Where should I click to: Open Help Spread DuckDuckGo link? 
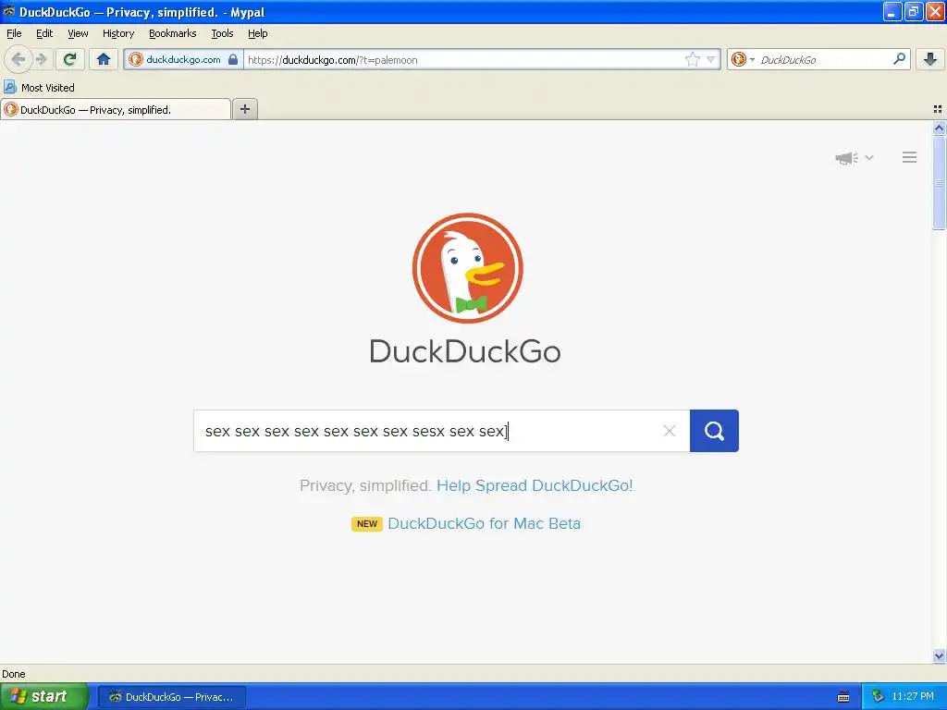point(535,486)
